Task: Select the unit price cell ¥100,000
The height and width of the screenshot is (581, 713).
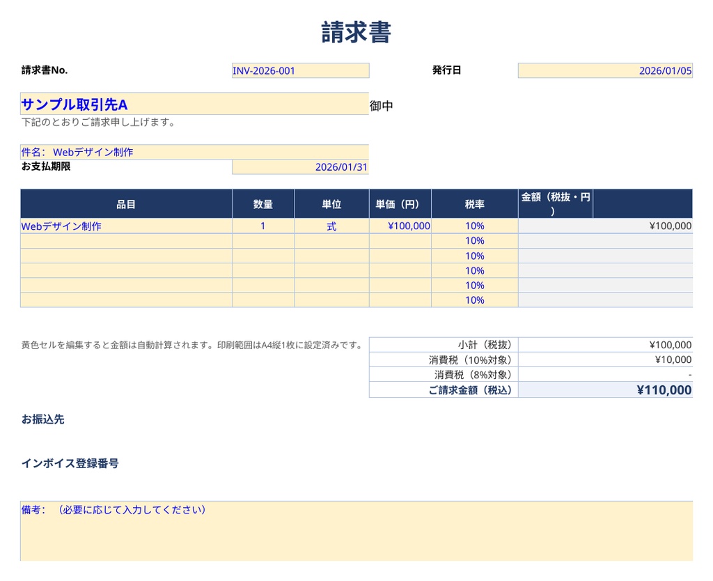Action: tap(400, 226)
